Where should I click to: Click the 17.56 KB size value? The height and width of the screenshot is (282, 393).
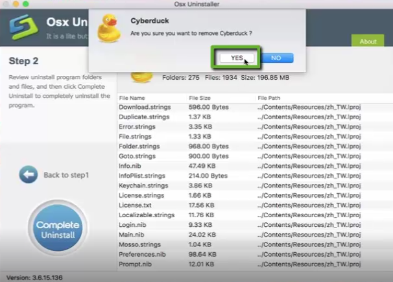coord(201,205)
